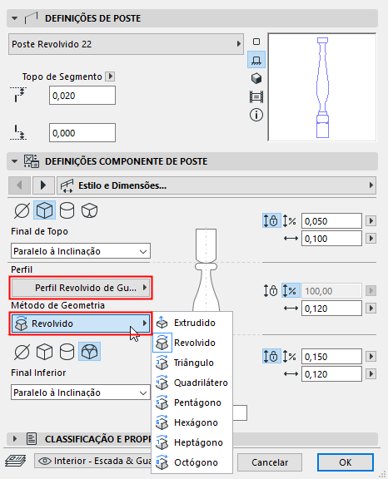
Task: Click the Cancelar button
Action: point(270,462)
